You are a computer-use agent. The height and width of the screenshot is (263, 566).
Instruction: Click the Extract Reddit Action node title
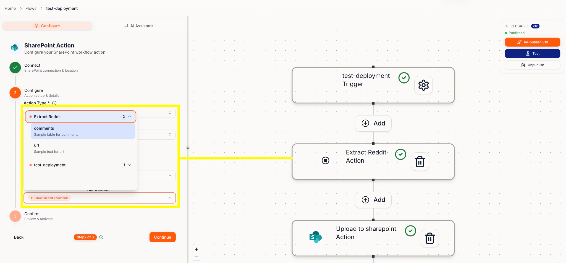[366, 156]
